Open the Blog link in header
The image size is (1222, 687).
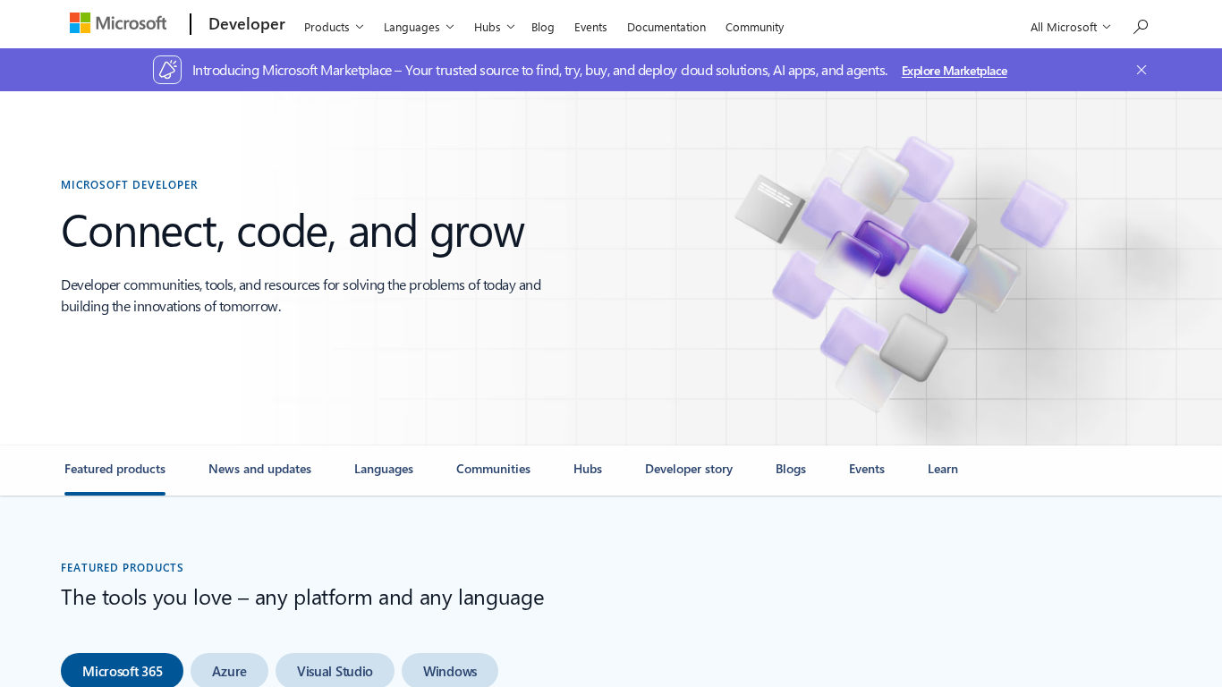point(543,27)
